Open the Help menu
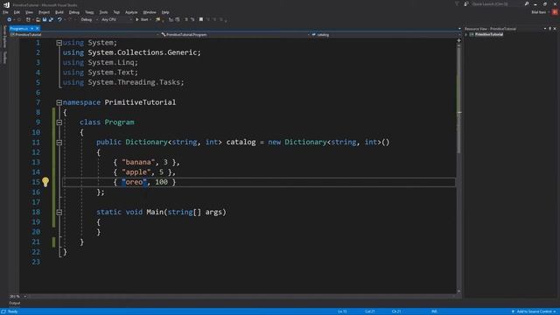Image resolution: width=560 pixels, height=315 pixels. point(165,12)
